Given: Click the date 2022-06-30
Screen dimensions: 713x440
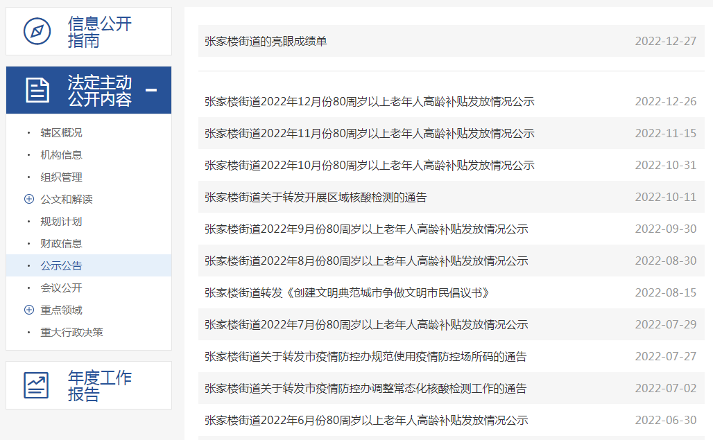Looking at the screenshot, I should click(666, 421).
